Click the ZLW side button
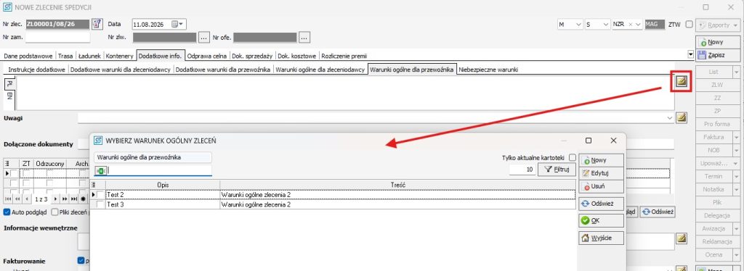 pos(717,85)
